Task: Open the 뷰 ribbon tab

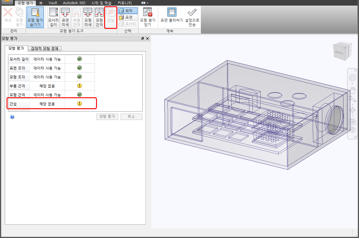Action: click(x=41, y=3)
